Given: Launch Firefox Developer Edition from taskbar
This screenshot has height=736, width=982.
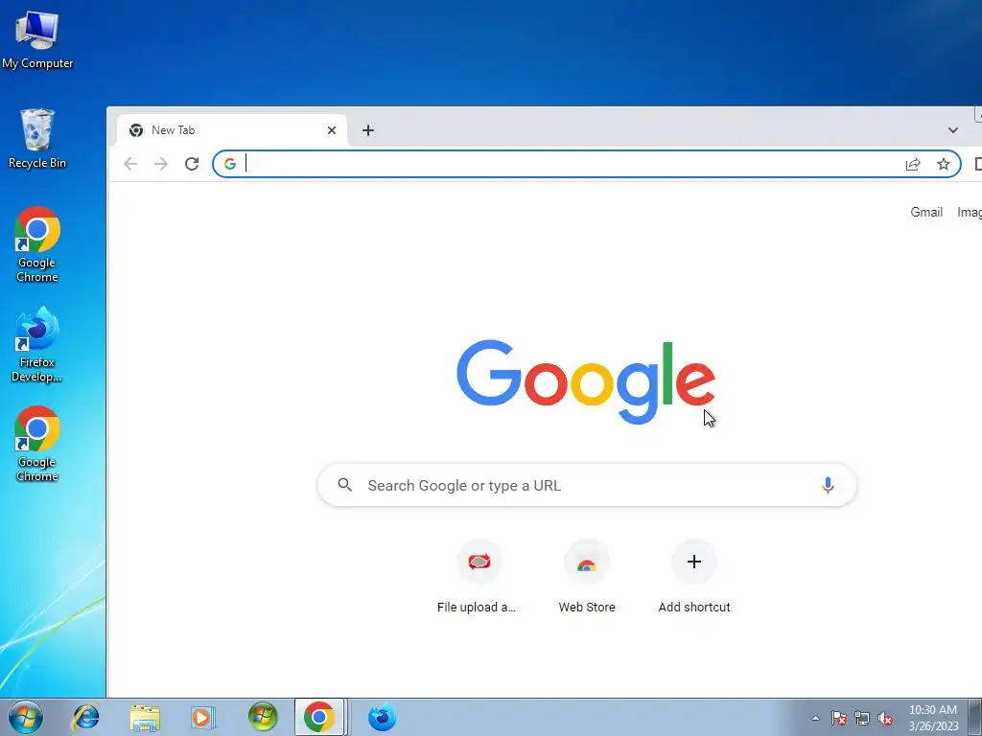Looking at the screenshot, I should [x=382, y=717].
